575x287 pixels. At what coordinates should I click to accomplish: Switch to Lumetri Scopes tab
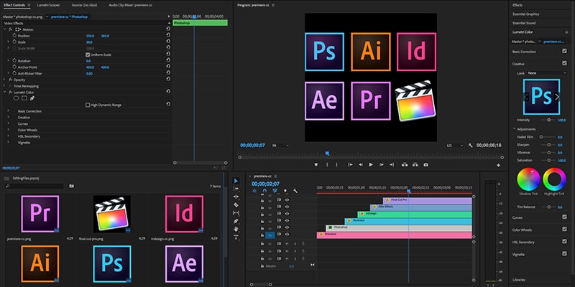pyautogui.click(x=48, y=5)
